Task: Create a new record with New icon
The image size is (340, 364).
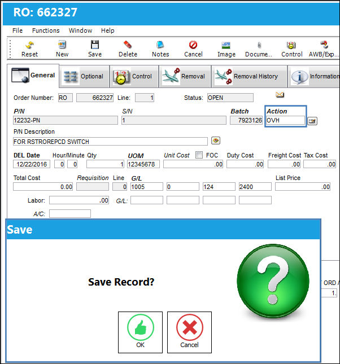Action: click(62, 49)
